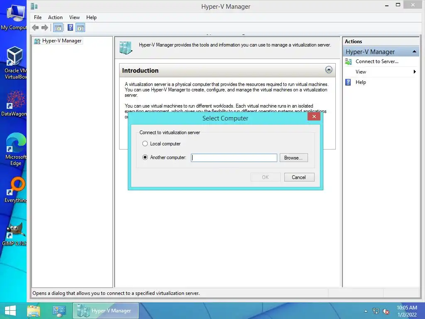The image size is (425, 319).
Task: Open Help via blue question mark toolbar icon
Action: [x=70, y=28]
